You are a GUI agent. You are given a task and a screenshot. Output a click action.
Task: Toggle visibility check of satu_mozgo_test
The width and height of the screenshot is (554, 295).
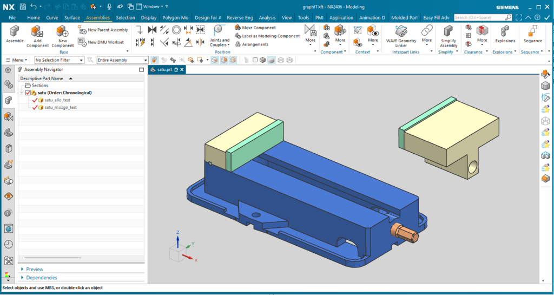pyautogui.click(x=35, y=107)
